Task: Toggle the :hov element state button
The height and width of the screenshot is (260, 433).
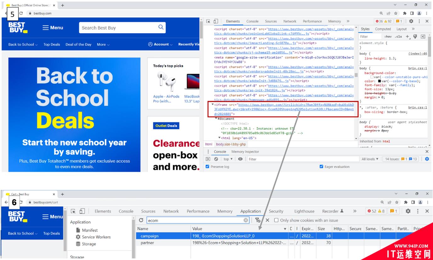Action: (388, 37)
